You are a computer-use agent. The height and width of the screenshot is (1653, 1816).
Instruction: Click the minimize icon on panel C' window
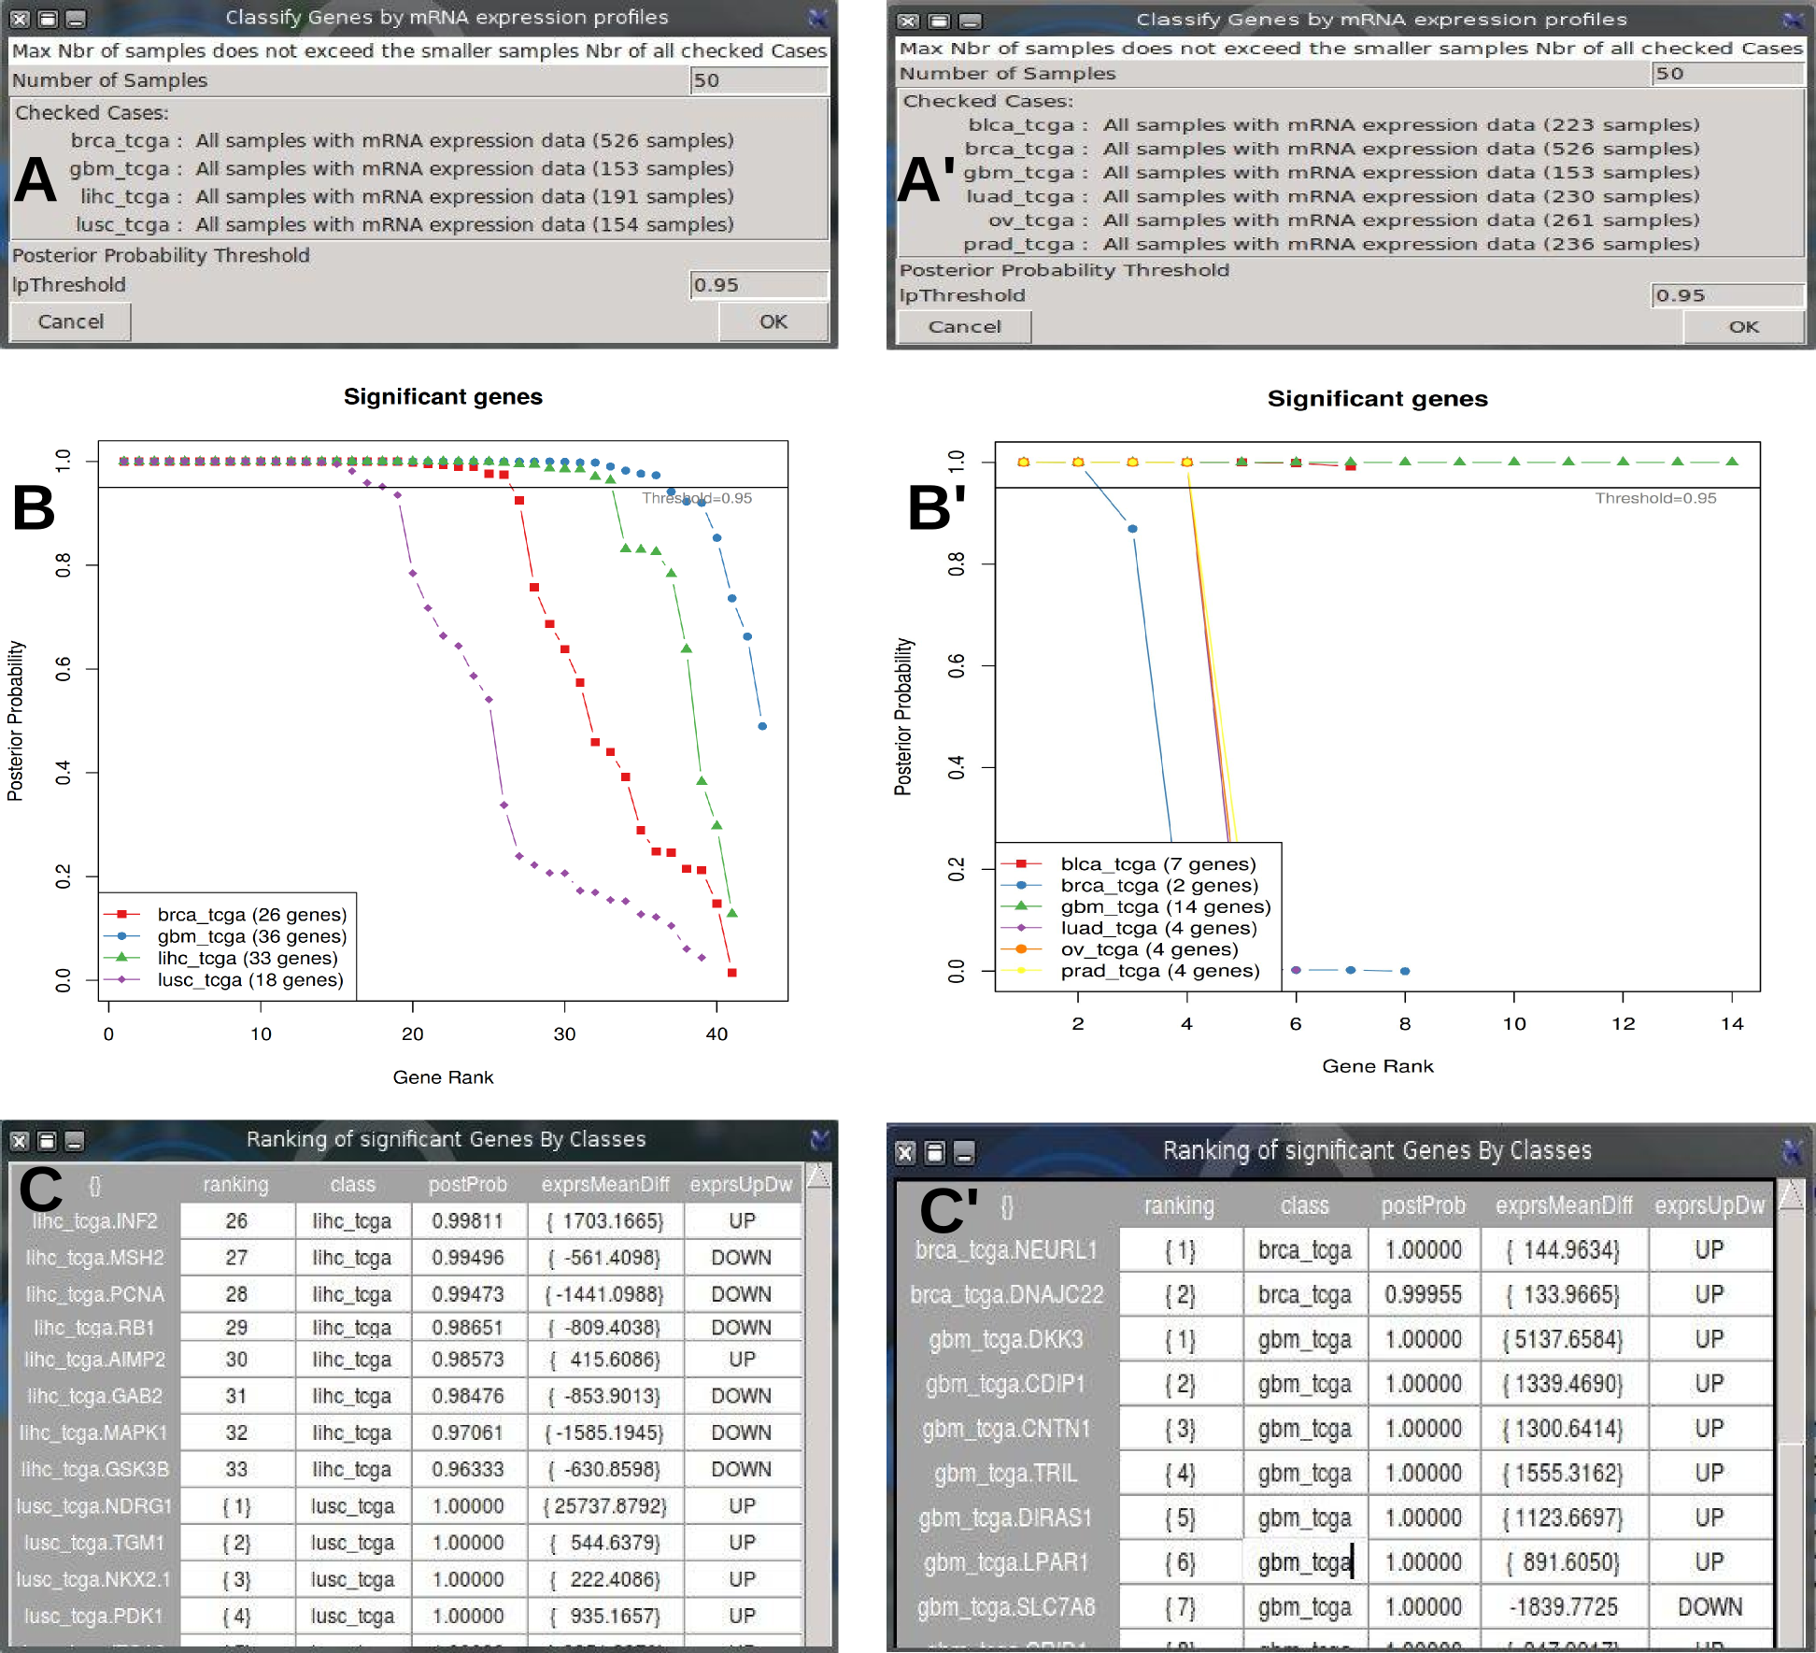965,1153
